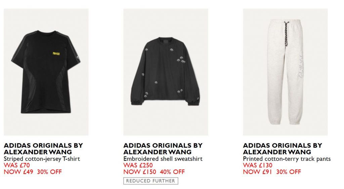Open the black striped T-shirt product image
Viewport: 344px width, 189px height.
(x=46, y=72)
